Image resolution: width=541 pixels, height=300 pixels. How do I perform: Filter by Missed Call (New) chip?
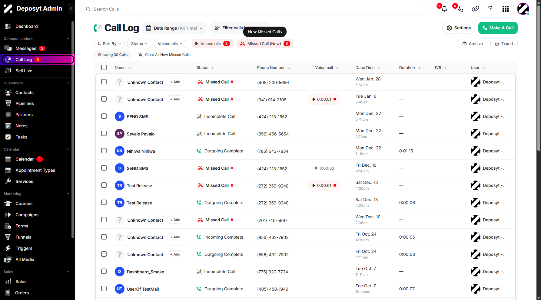(265, 44)
